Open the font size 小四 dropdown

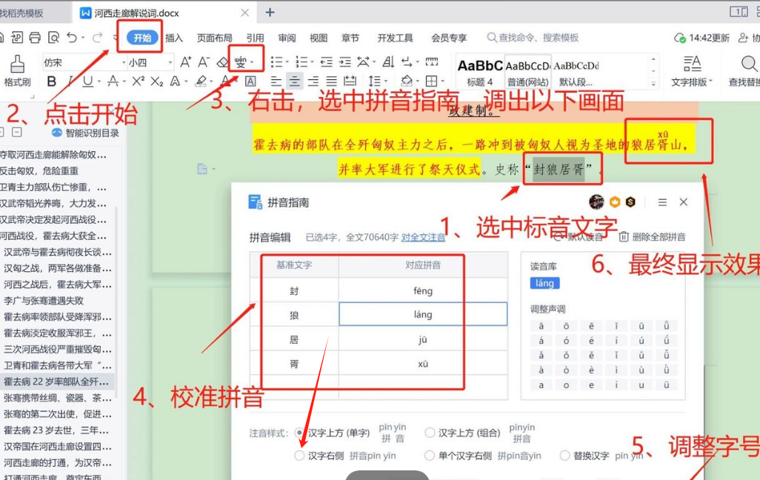click(x=170, y=62)
